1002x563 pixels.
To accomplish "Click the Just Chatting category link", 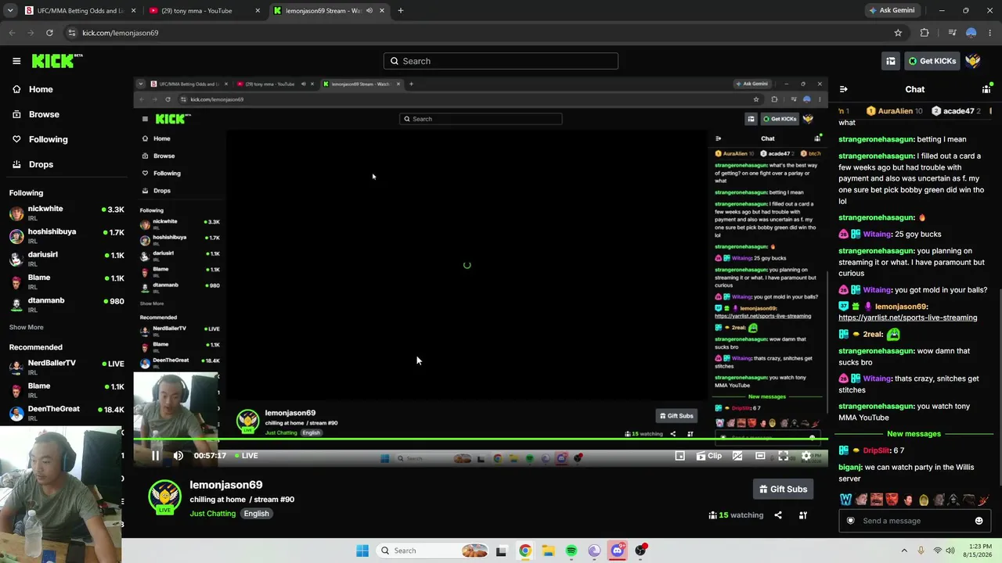I will click(212, 514).
